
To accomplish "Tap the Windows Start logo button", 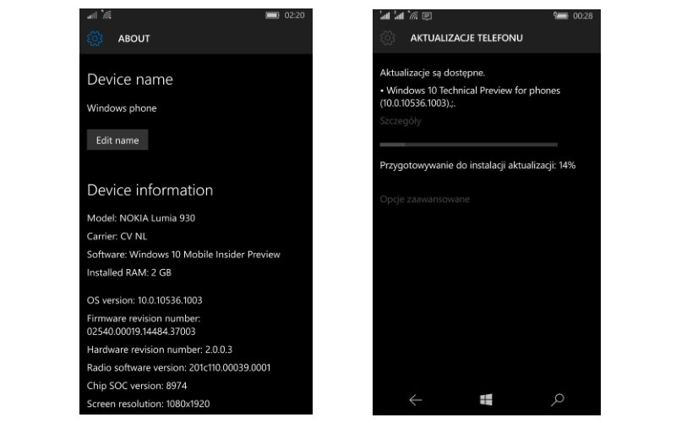I will point(486,399).
